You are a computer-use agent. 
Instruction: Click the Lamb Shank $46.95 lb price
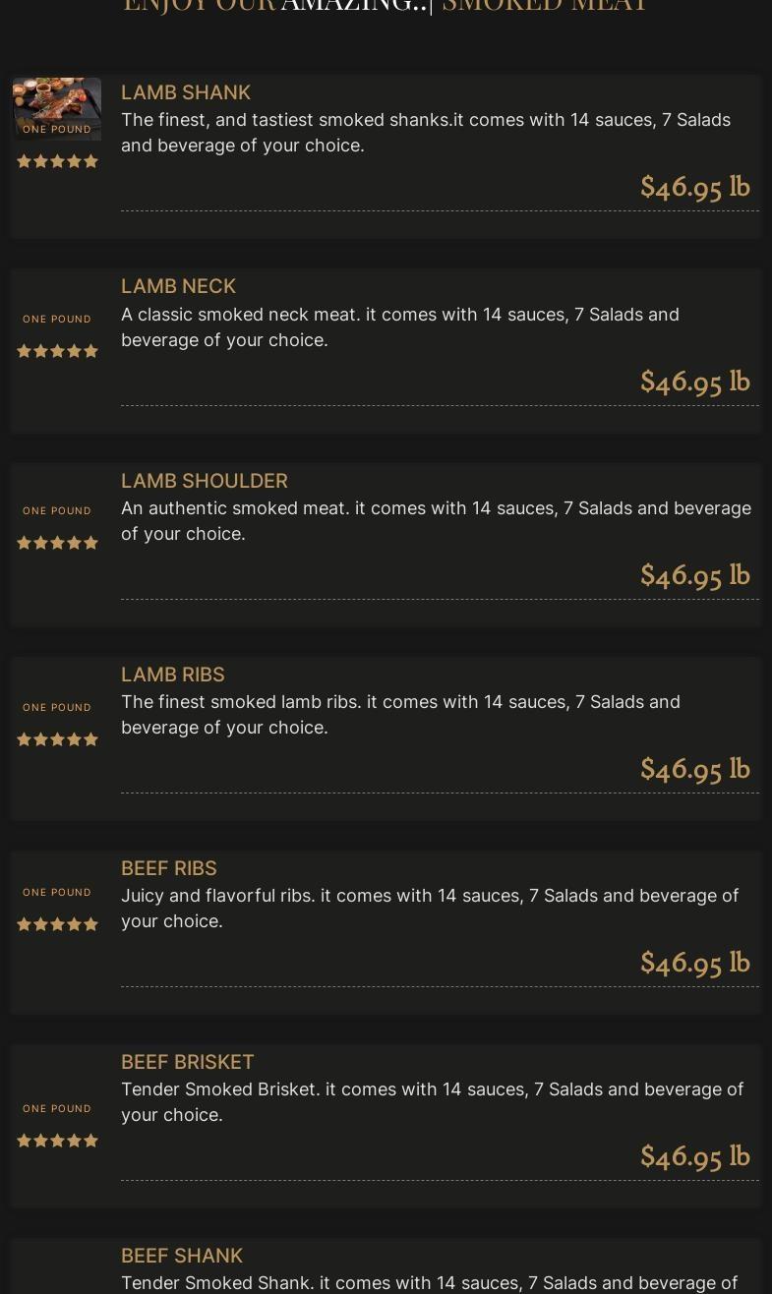[694, 187]
